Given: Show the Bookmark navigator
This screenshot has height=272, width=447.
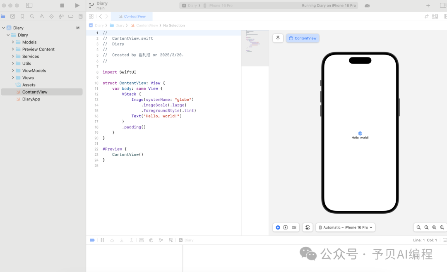Looking at the screenshot, I should (x=22, y=17).
